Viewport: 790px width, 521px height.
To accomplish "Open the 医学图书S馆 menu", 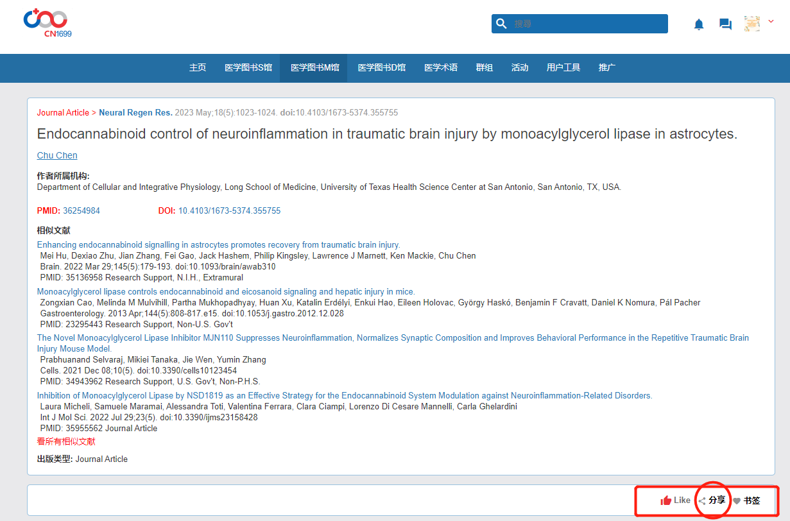I will [x=248, y=67].
